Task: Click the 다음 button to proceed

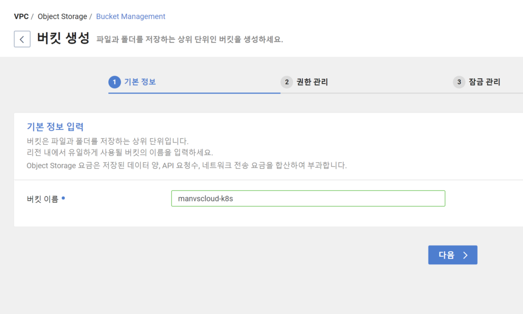Action: click(x=453, y=255)
